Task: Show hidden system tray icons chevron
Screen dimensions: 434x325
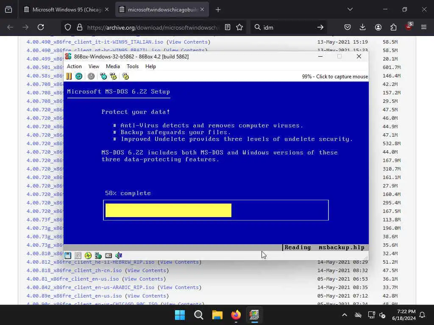Action: coord(345,315)
